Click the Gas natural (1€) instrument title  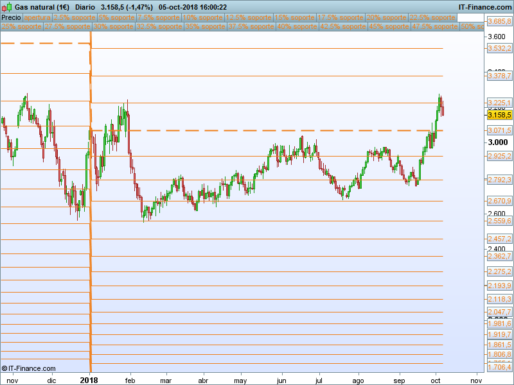(x=41, y=7)
